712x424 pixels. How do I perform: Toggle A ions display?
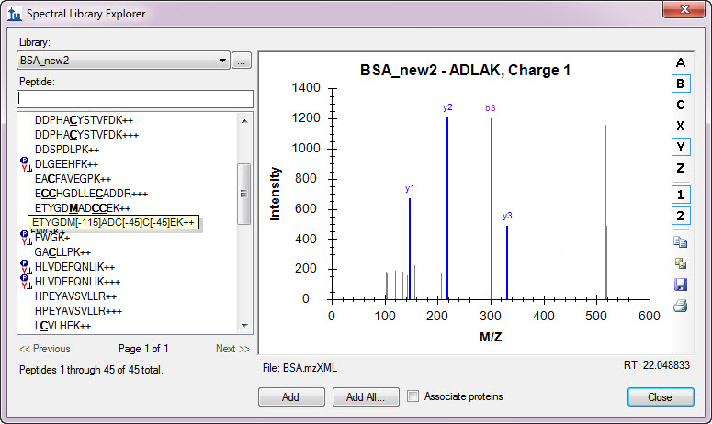680,62
